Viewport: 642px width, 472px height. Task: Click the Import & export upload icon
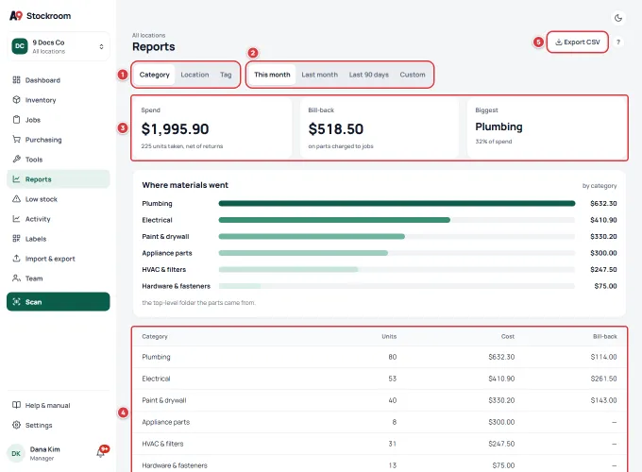point(16,259)
